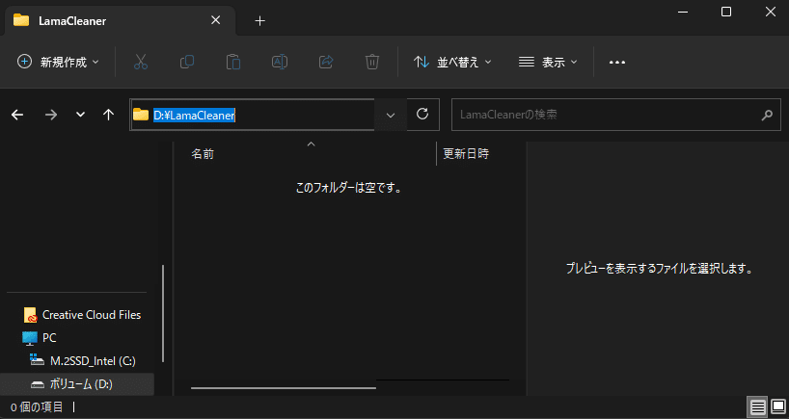Click the navigation pane vertical scrollbar
This screenshot has width=789, height=419.
[163, 313]
